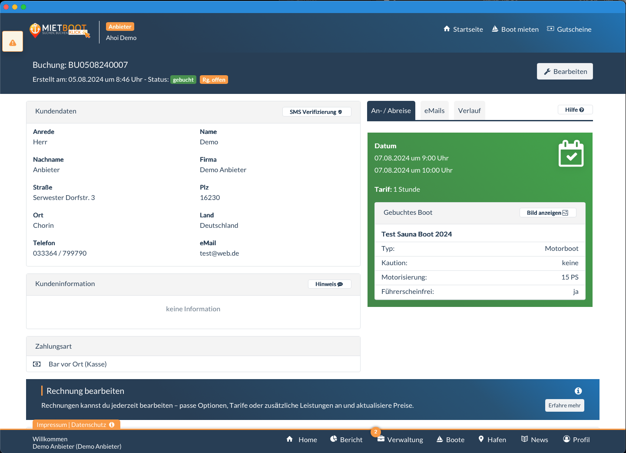The image size is (626, 453).
Task: Open News in bottom navigation
Action: pyautogui.click(x=535, y=440)
